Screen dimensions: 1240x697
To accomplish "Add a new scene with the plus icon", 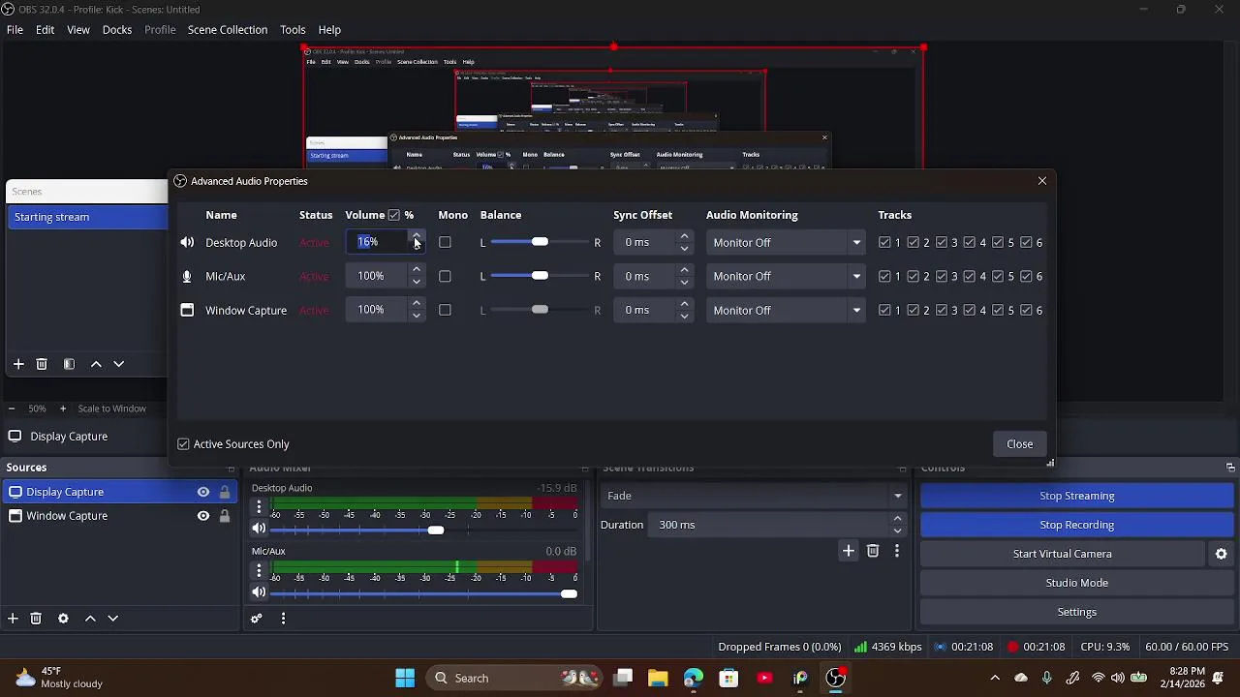I will pyautogui.click(x=18, y=364).
